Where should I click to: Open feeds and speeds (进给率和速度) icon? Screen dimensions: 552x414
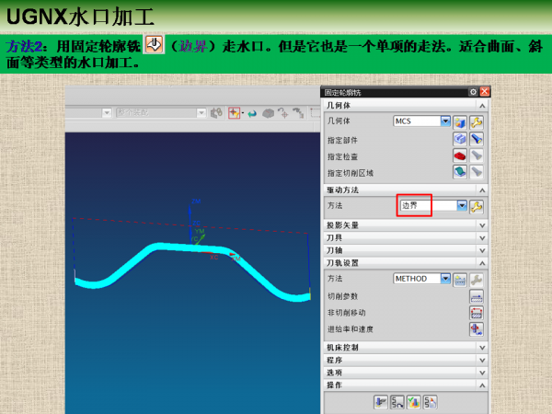pos(477,329)
